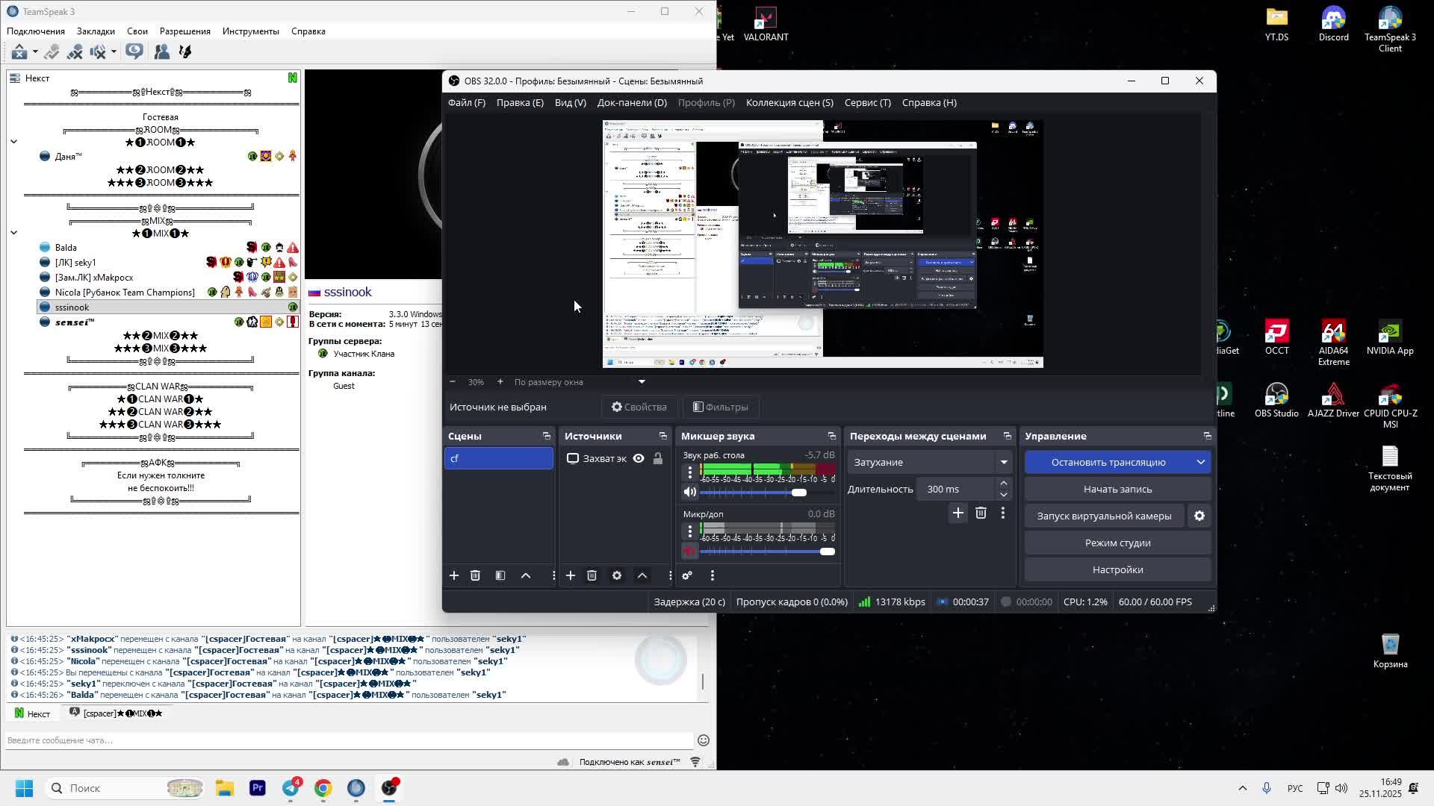Viewport: 1434px width, 806px height.
Task: Open scene filters icon in Scenes panel
Action: coord(500,575)
